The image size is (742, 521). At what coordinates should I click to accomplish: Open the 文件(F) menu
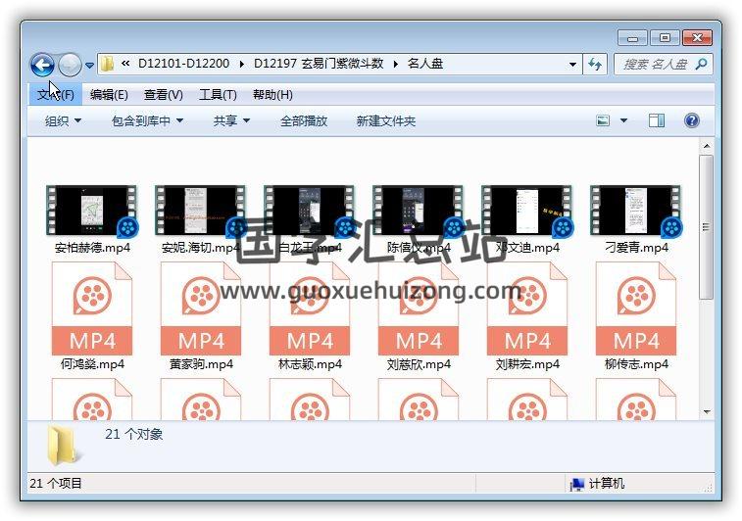tap(55, 95)
